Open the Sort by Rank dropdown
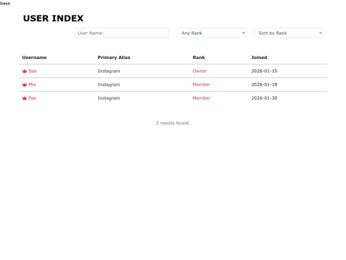This screenshot has width=346, height=260. 288,33
